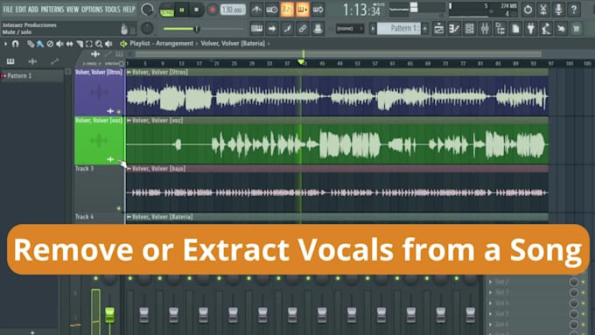Disable blend recording overdub button
The image size is (595, 335).
(x=303, y=10)
